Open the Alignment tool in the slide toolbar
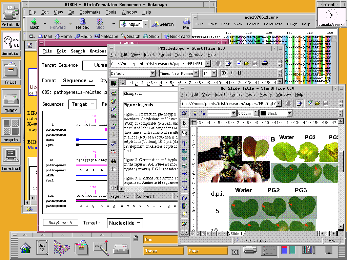Viewport: 347px width, 260px height. (x=184, y=206)
